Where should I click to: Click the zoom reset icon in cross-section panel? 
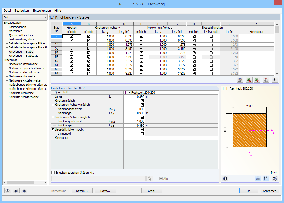tap(275, 178)
